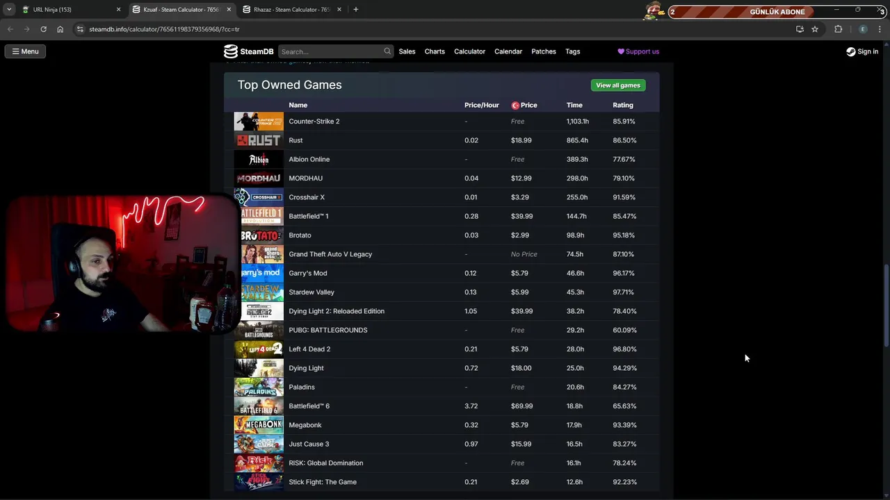Open the Charts menu item
This screenshot has width=890, height=500.
tap(435, 51)
